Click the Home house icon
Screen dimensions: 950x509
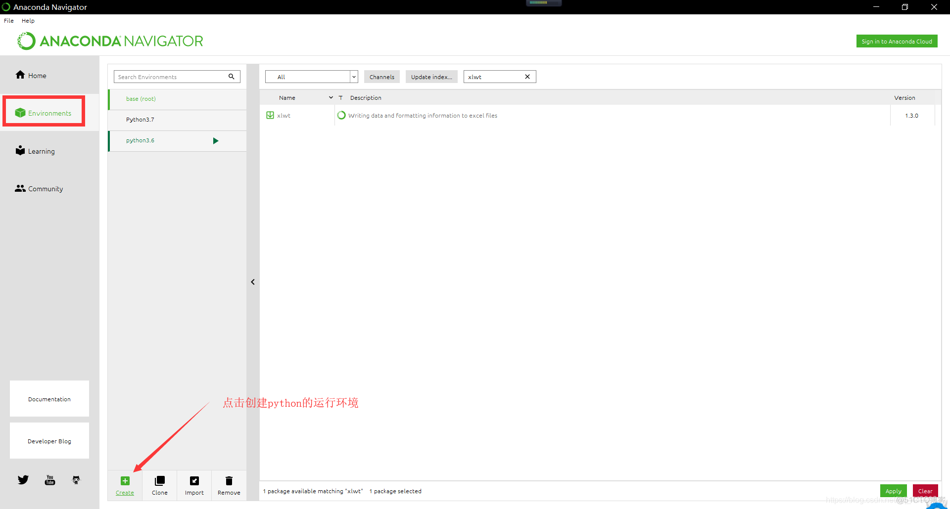(x=20, y=75)
